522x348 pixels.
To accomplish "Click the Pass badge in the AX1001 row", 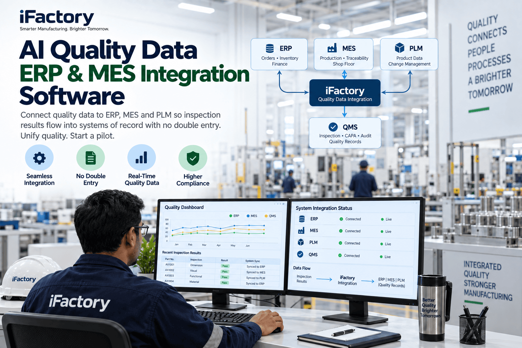I will click(x=225, y=266).
